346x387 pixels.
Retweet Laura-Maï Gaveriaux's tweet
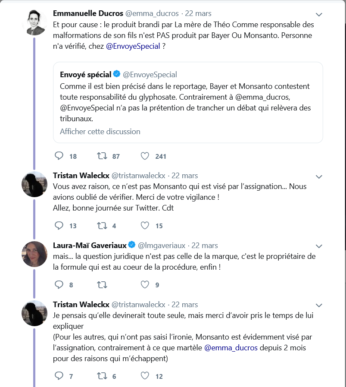[102, 284]
